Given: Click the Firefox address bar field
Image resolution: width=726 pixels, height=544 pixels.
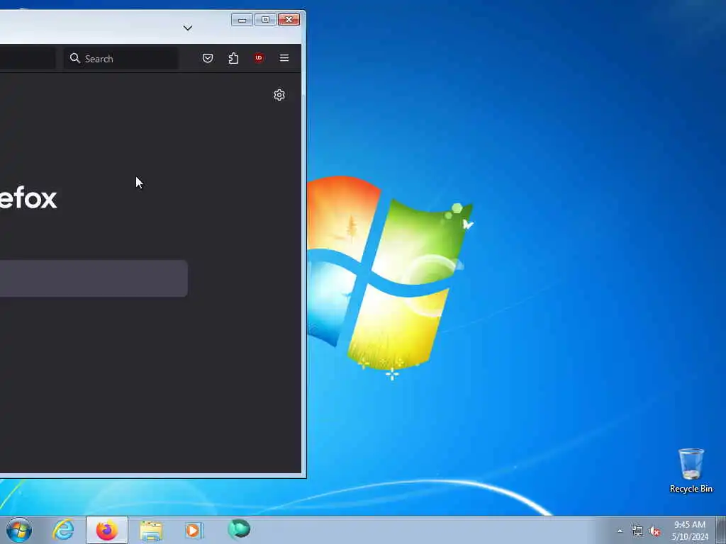Looking at the screenshot, I should click(28, 58).
